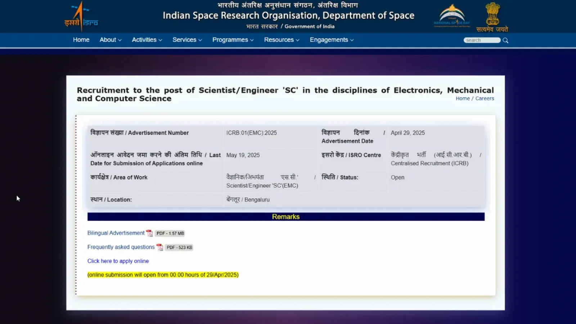Focus the search input field
This screenshot has height=324, width=576.
point(482,40)
